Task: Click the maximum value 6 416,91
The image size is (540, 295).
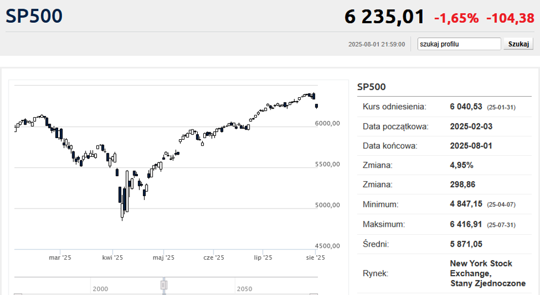Action: [x=466, y=225]
